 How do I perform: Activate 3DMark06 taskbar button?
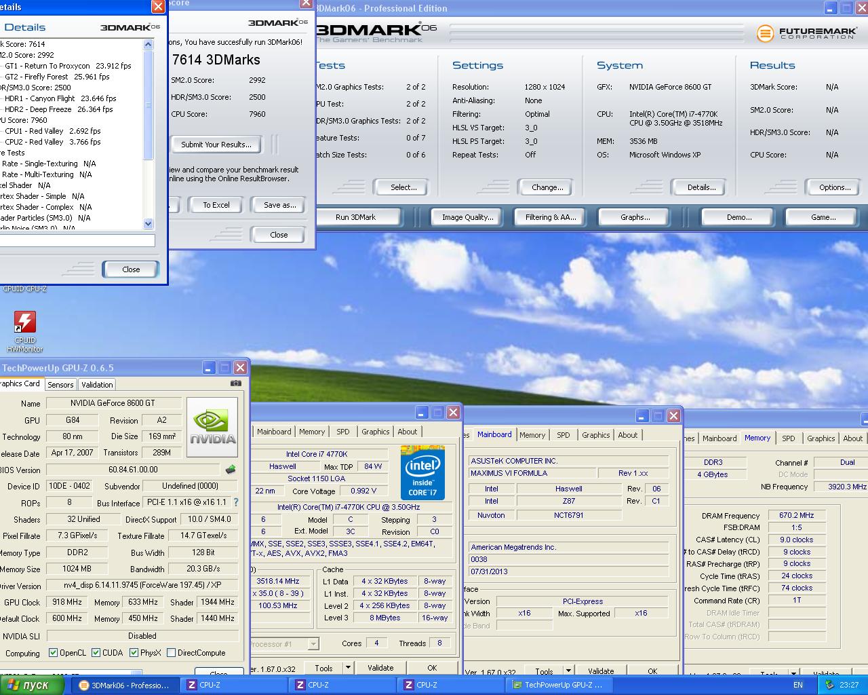(x=126, y=685)
